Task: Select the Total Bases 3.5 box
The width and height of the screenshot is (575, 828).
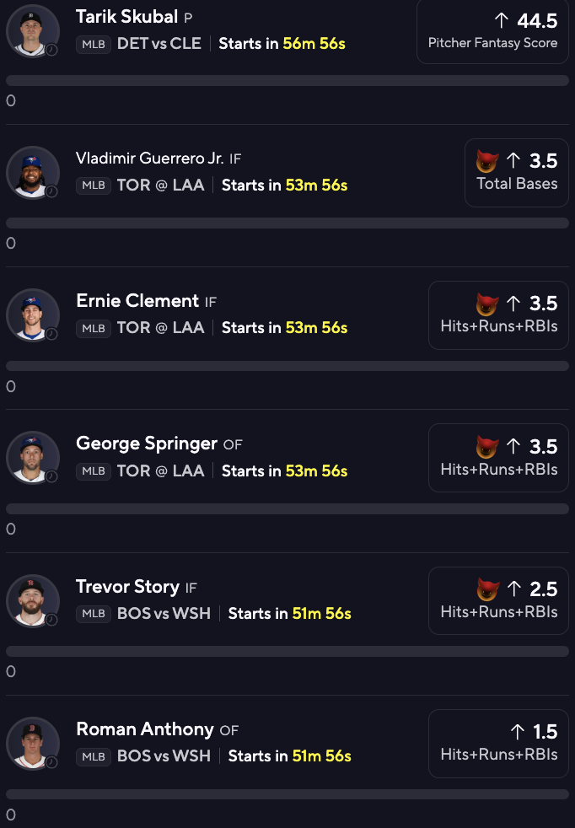Action: click(x=516, y=173)
